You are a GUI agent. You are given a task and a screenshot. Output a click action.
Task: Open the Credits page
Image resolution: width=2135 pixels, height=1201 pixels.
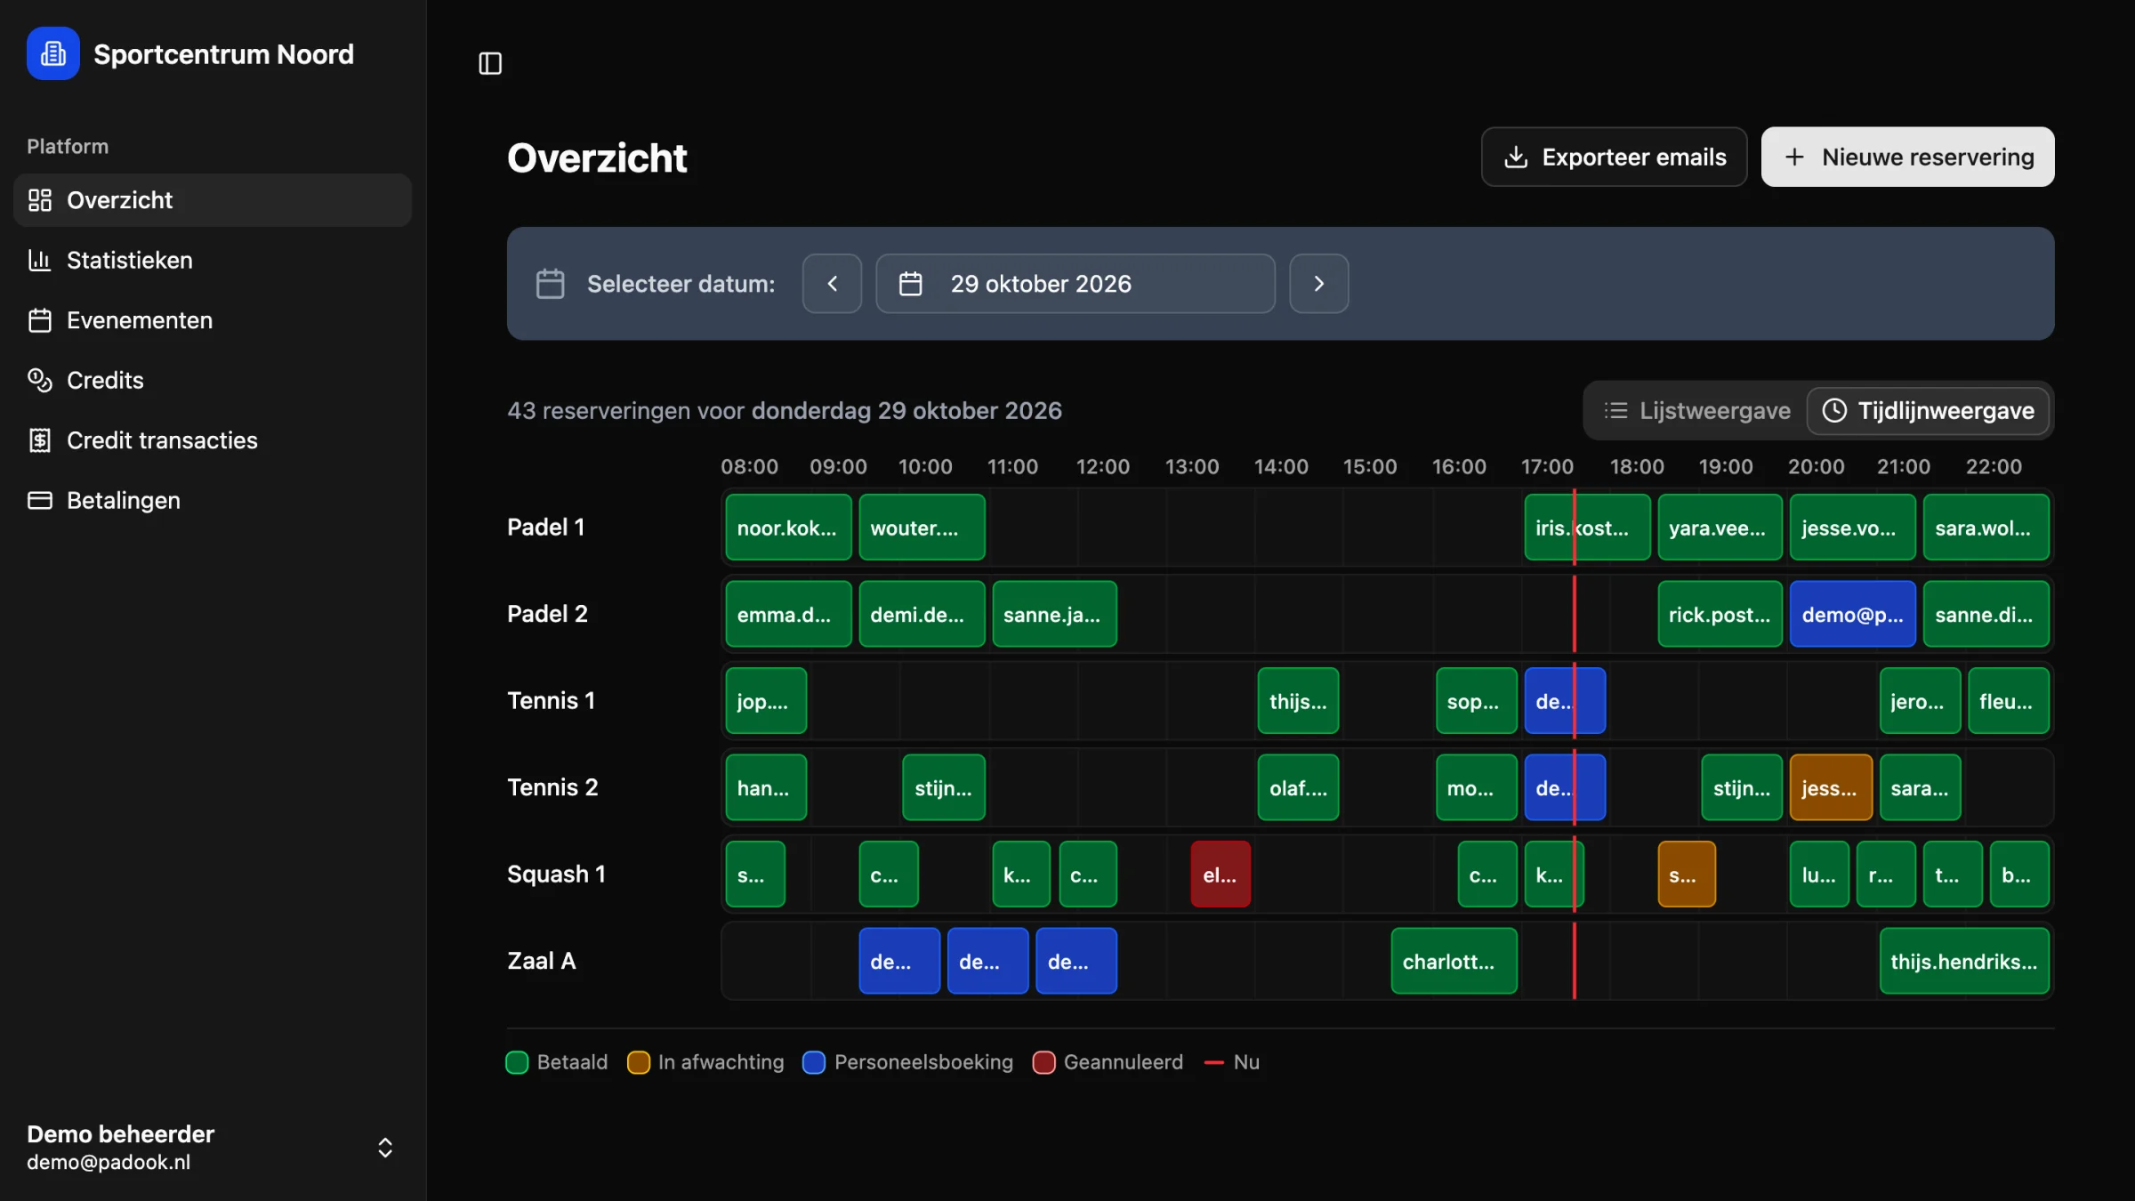[213, 380]
